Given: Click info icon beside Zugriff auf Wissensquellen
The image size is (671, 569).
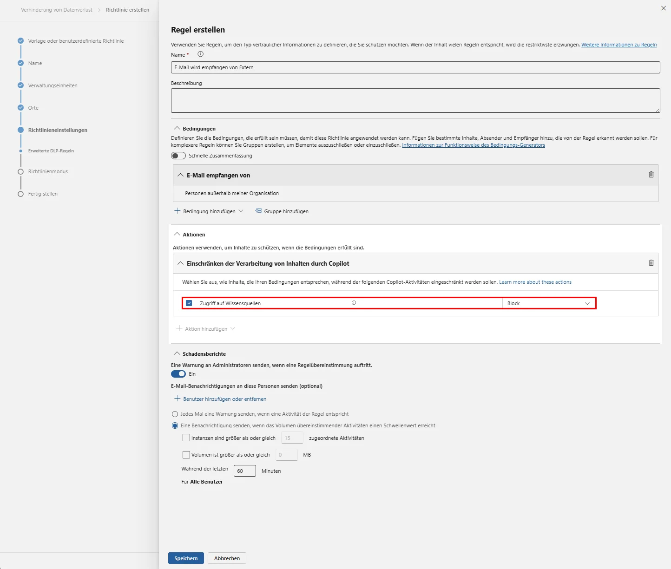Looking at the screenshot, I should pos(354,303).
